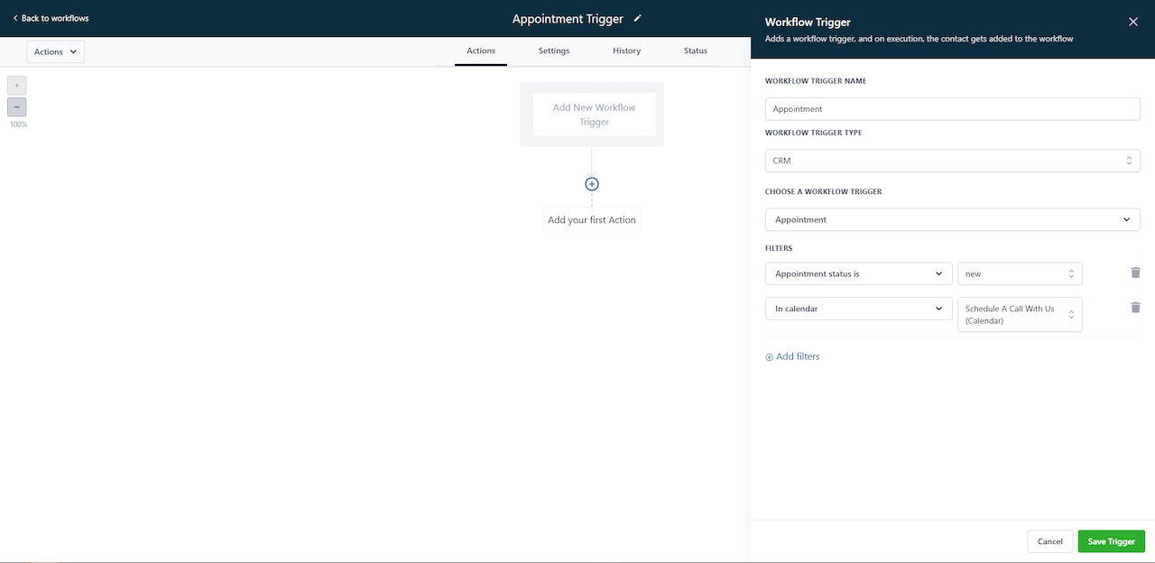
Task: Zoom out the workflow canvas
Action: point(16,107)
